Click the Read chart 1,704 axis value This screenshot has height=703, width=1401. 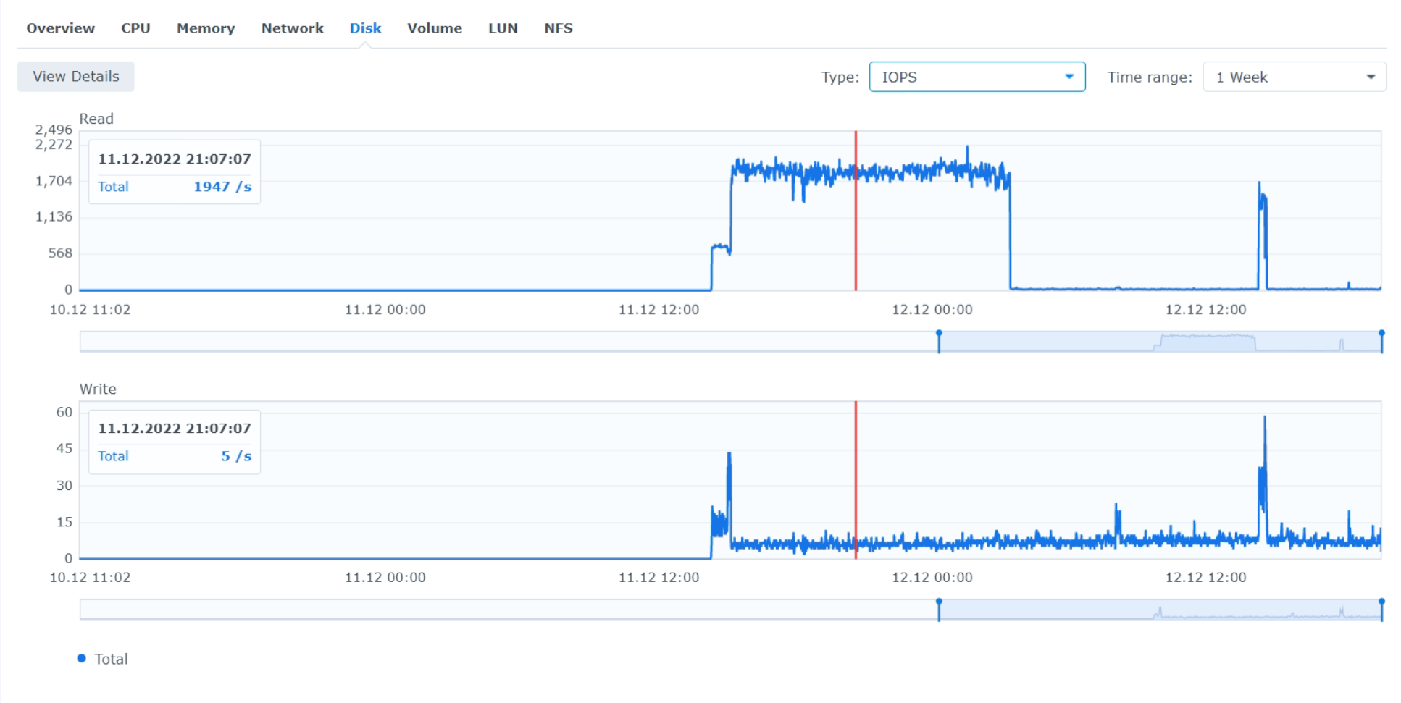click(x=54, y=181)
